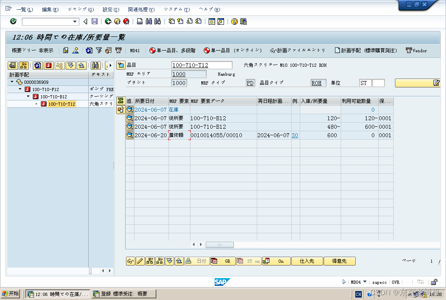Toggle the GR date button
This screenshot has height=300, width=446.
223,261
